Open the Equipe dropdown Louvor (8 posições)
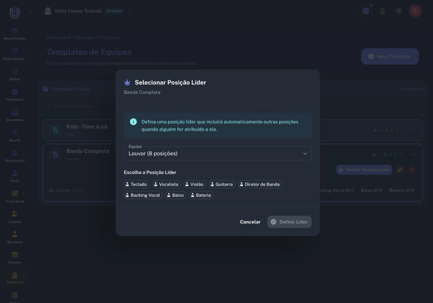 [218, 153]
